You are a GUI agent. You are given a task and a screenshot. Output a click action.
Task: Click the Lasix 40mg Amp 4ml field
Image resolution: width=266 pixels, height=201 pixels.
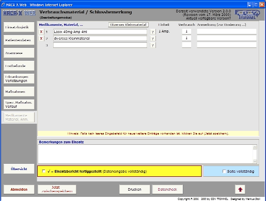(100, 31)
